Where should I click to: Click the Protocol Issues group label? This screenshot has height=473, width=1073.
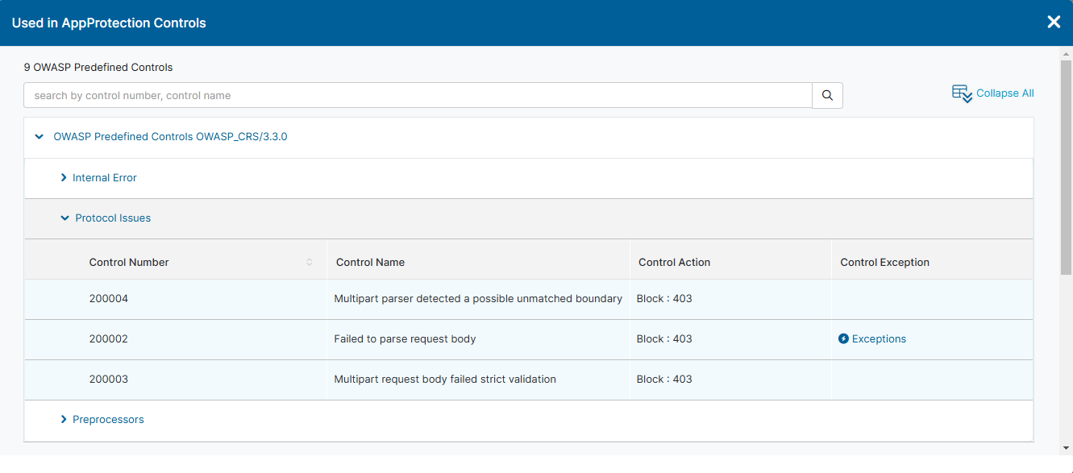click(113, 218)
